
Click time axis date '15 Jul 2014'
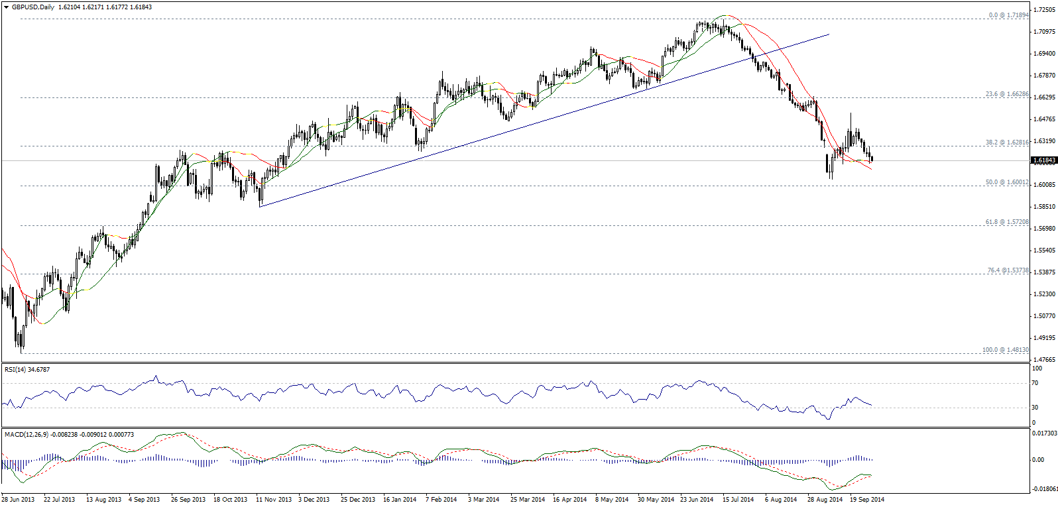point(738,500)
